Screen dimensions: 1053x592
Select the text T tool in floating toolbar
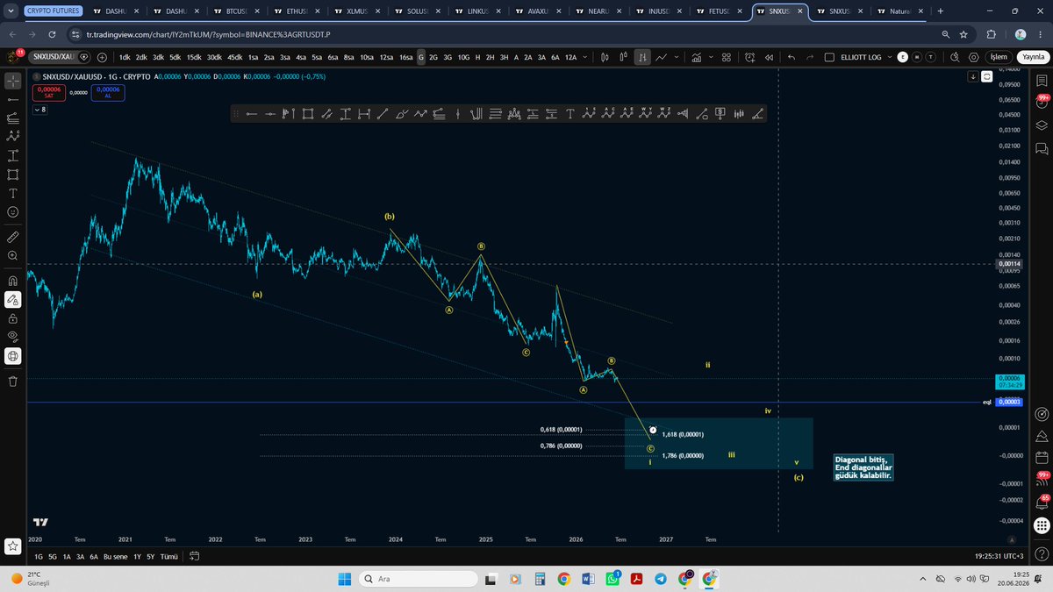(570, 113)
